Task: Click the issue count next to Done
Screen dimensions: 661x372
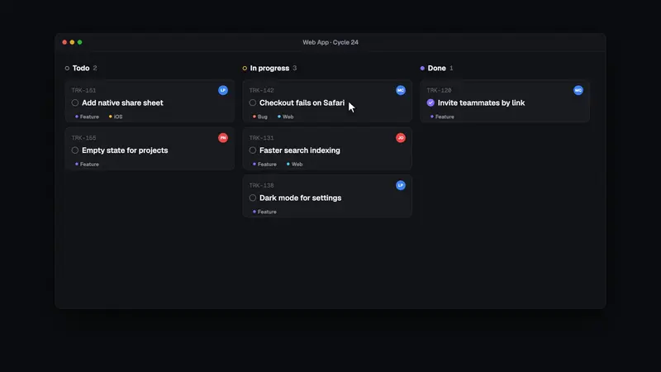Action: (451, 69)
